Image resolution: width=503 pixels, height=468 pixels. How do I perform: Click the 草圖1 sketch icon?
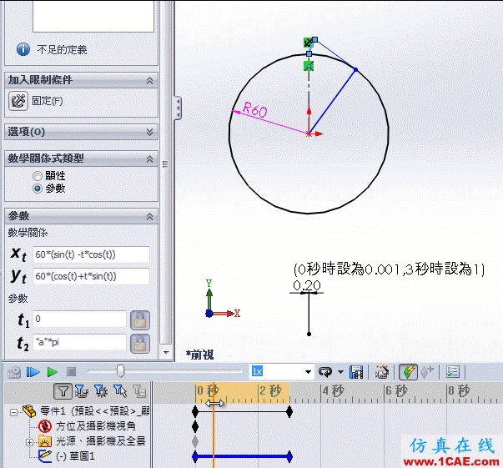point(45,456)
